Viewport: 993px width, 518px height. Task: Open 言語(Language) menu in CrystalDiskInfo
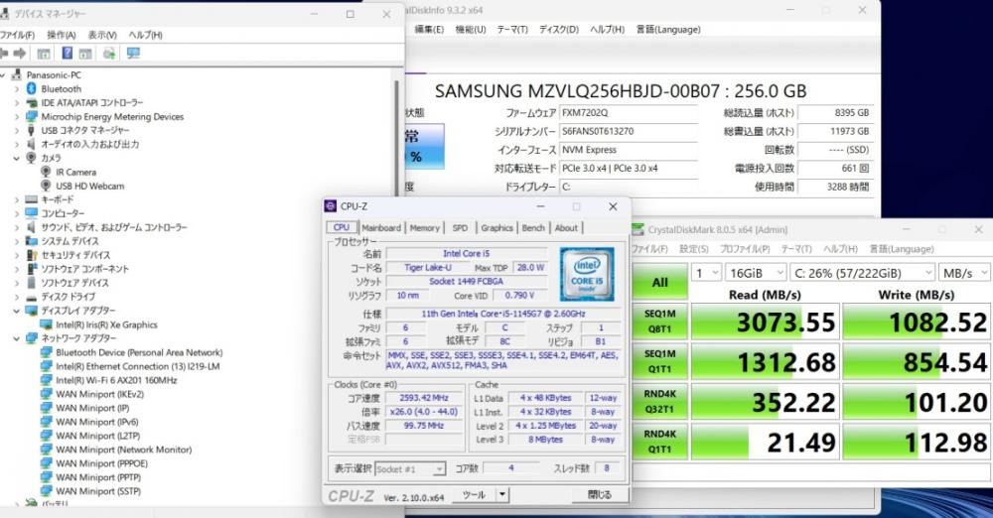(668, 29)
